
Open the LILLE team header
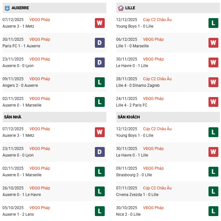click(130, 8)
